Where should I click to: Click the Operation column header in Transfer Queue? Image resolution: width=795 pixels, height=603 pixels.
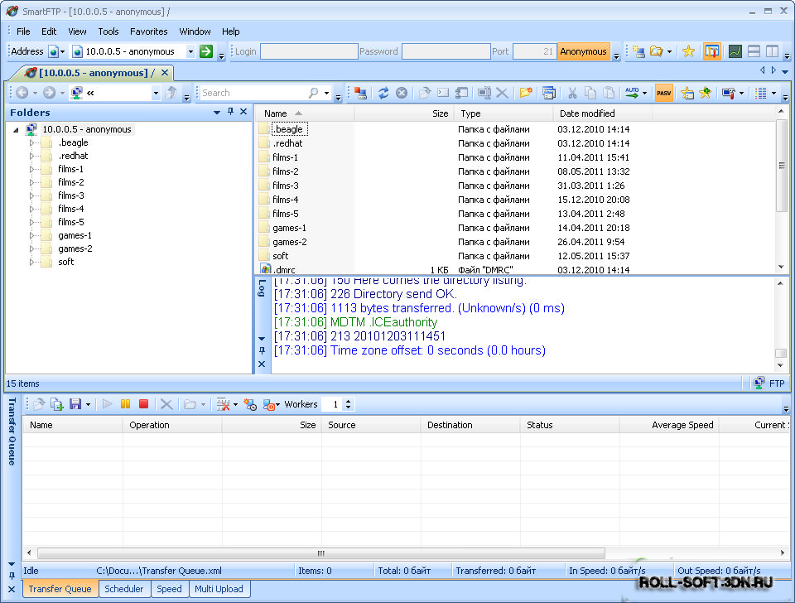(x=172, y=425)
